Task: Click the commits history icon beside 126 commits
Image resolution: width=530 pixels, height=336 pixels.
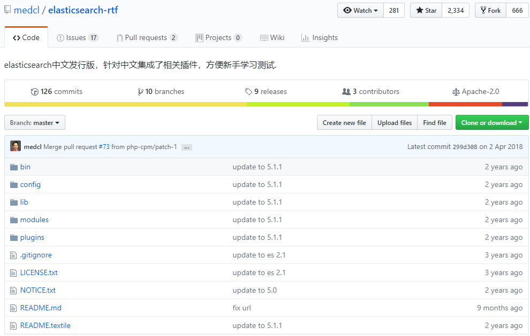Action: pos(34,91)
